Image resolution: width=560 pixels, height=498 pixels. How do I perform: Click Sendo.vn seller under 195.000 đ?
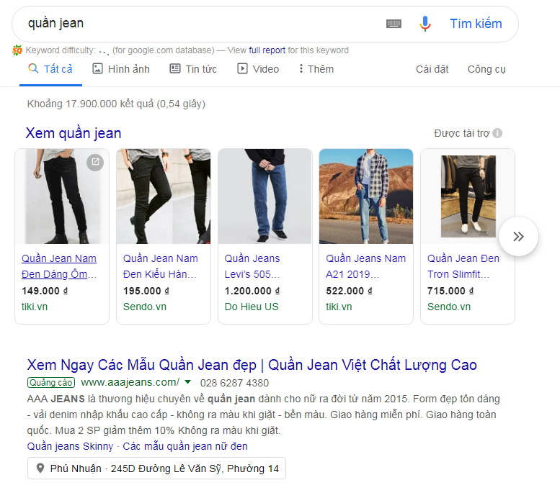click(145, 307)
